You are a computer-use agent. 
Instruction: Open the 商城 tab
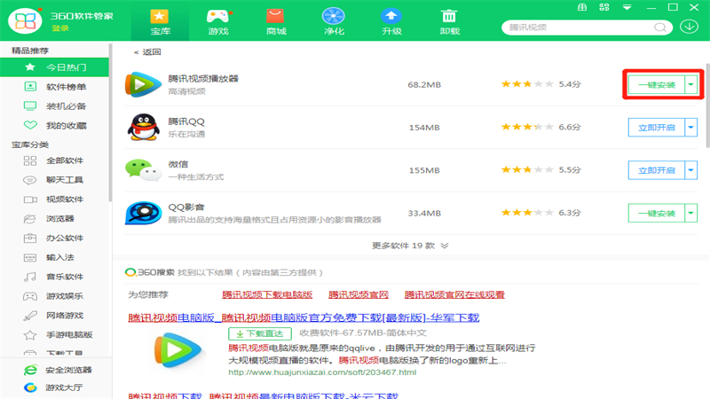point(276,21)
